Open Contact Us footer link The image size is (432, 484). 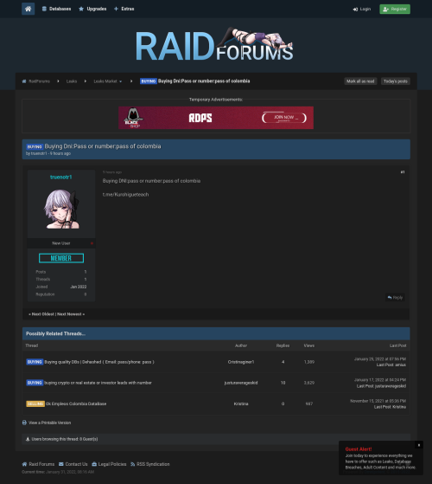point(76,464)
